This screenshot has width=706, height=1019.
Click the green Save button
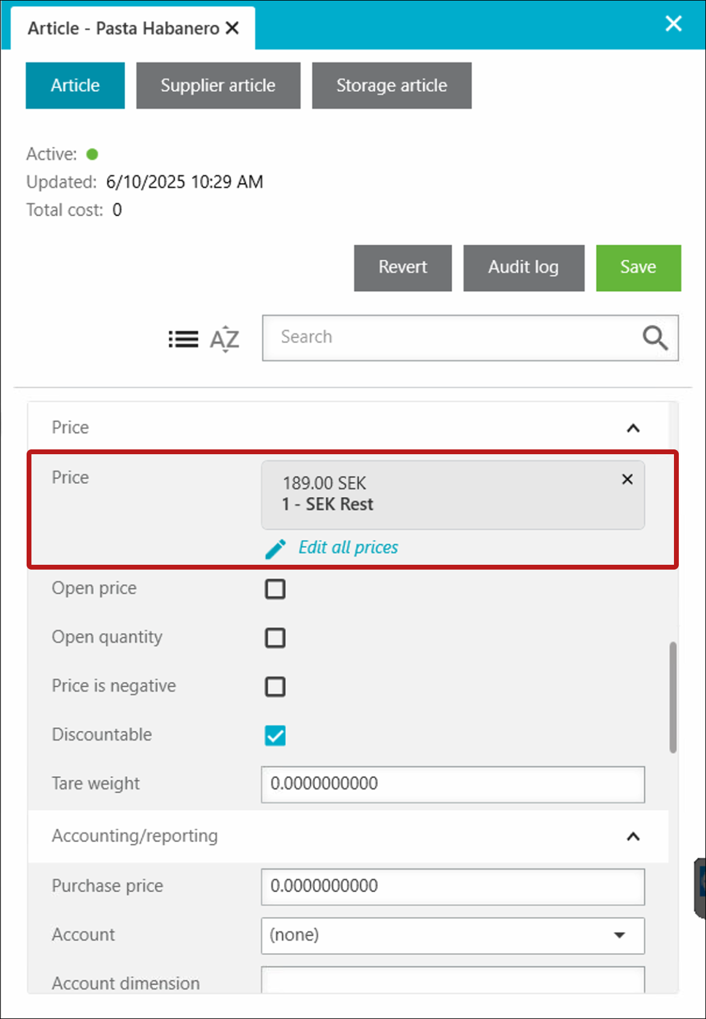[x=638, y=268]
